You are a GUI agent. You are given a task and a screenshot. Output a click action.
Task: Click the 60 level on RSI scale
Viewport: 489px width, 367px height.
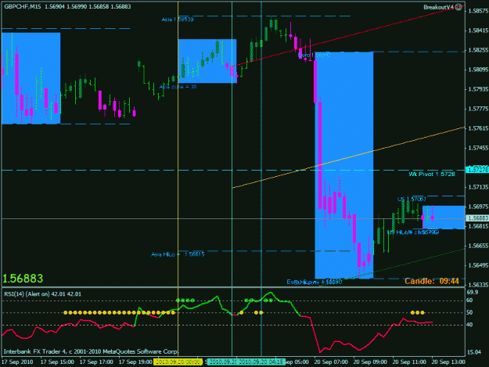[470, 300]
